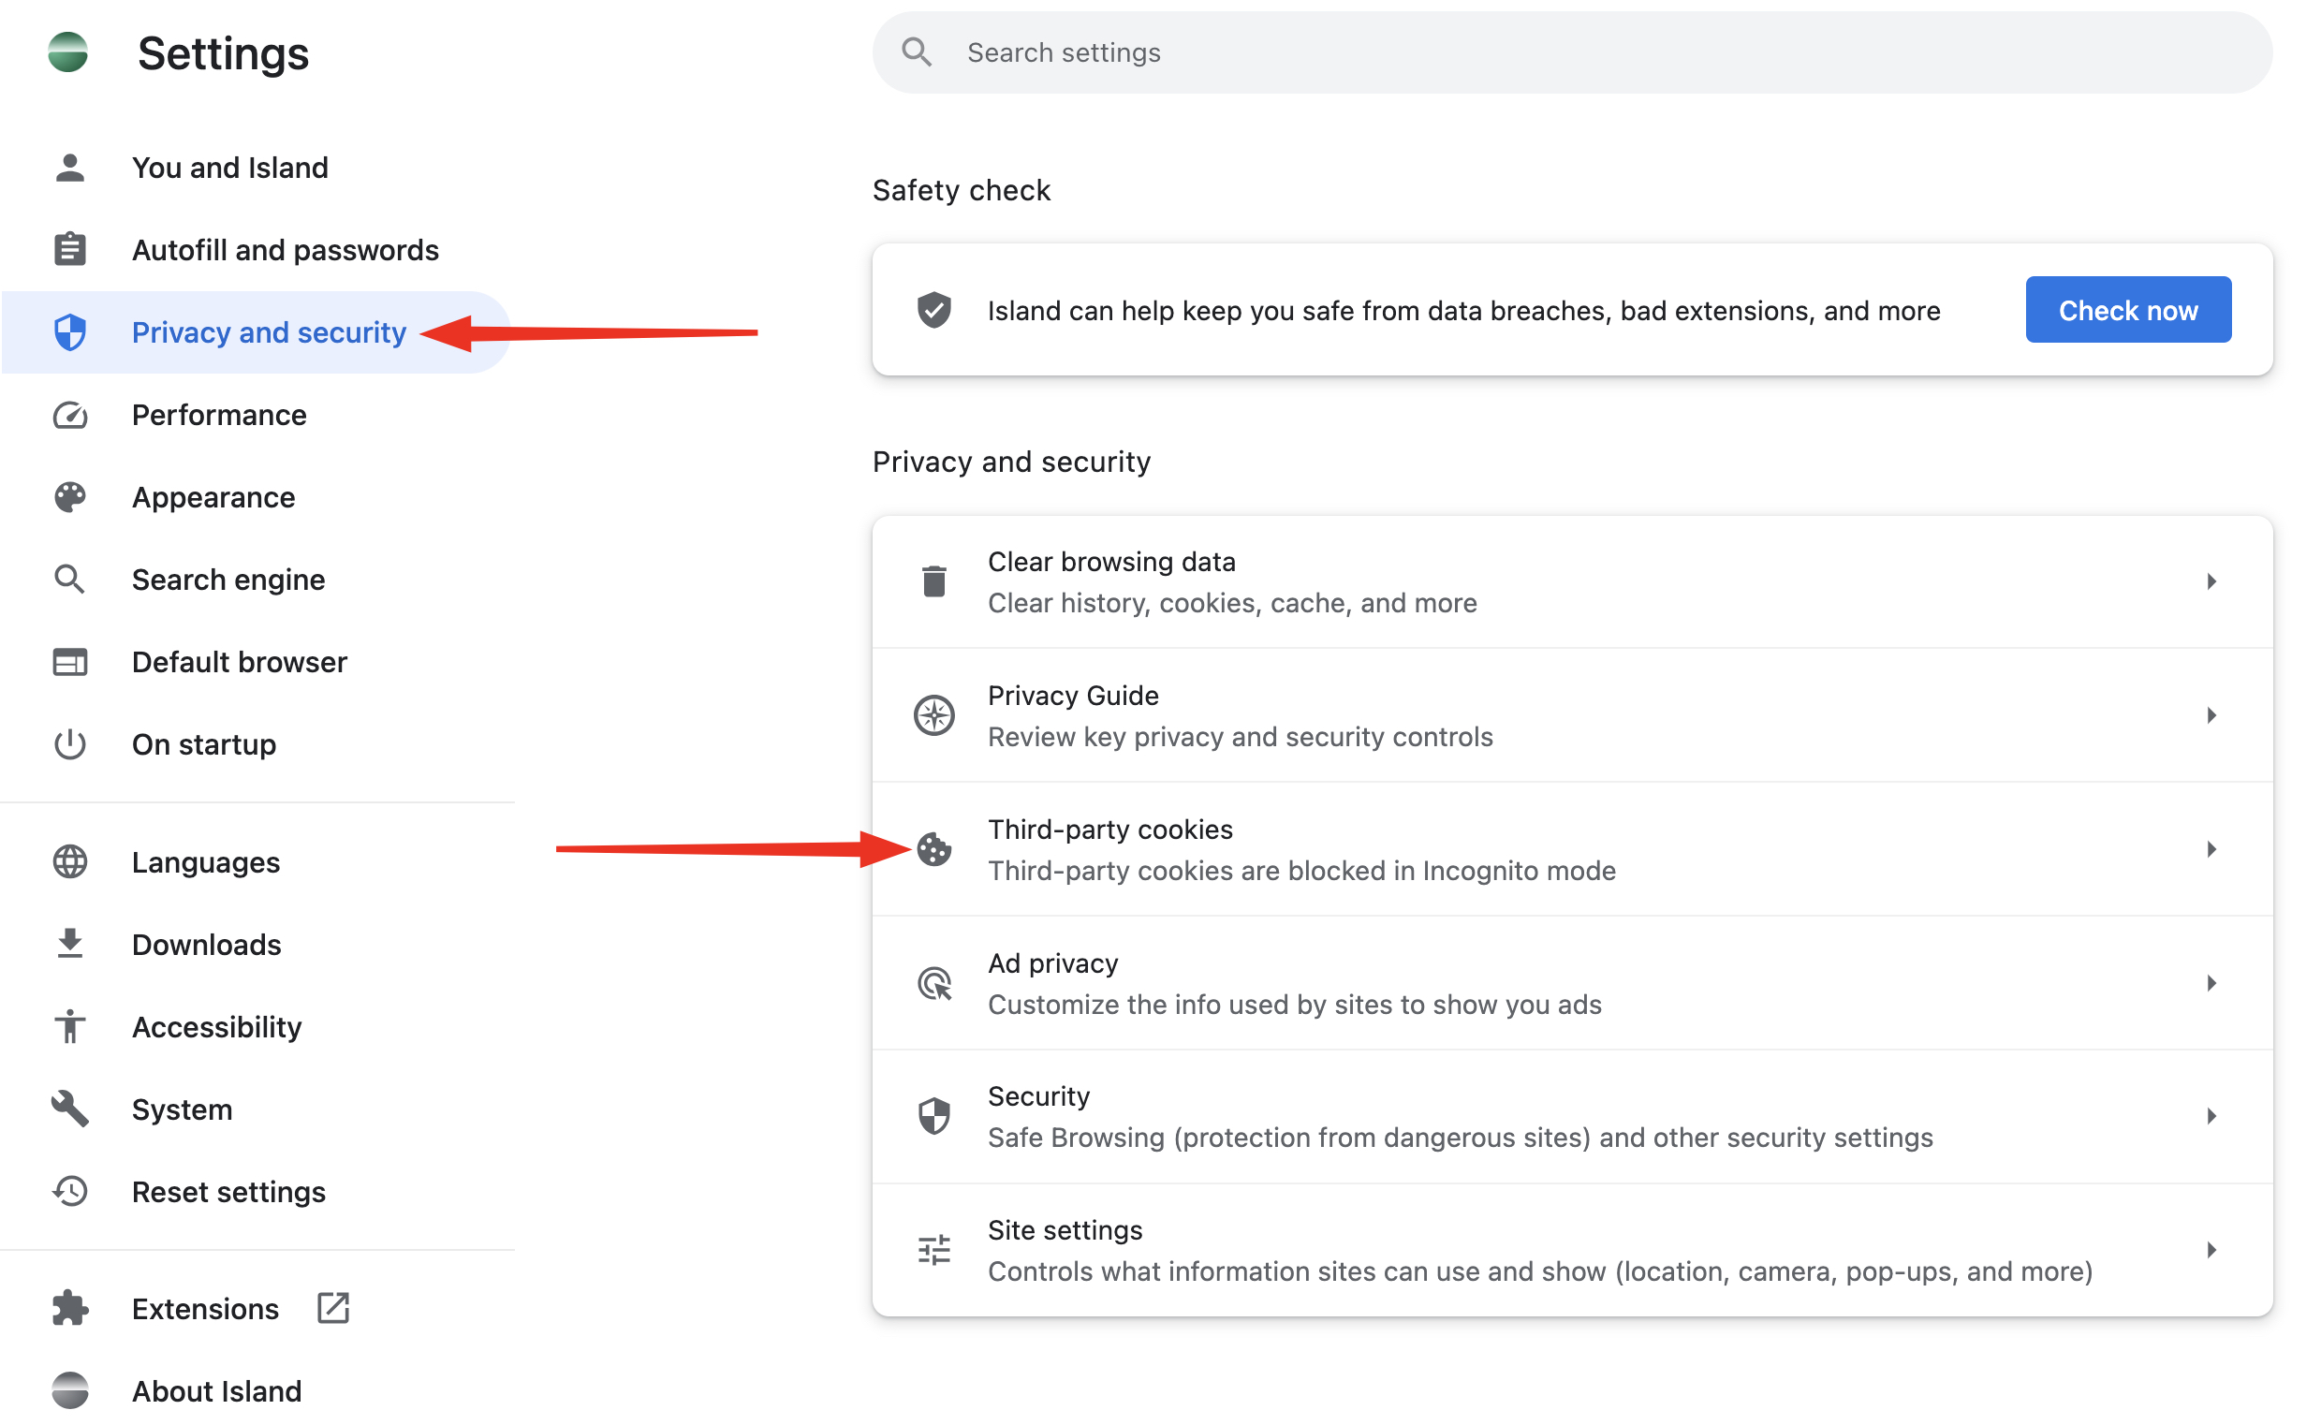2321x1425 pixels.
Task: Click the 'Island can help keep you safe' text
Action: click(1463, 310)
